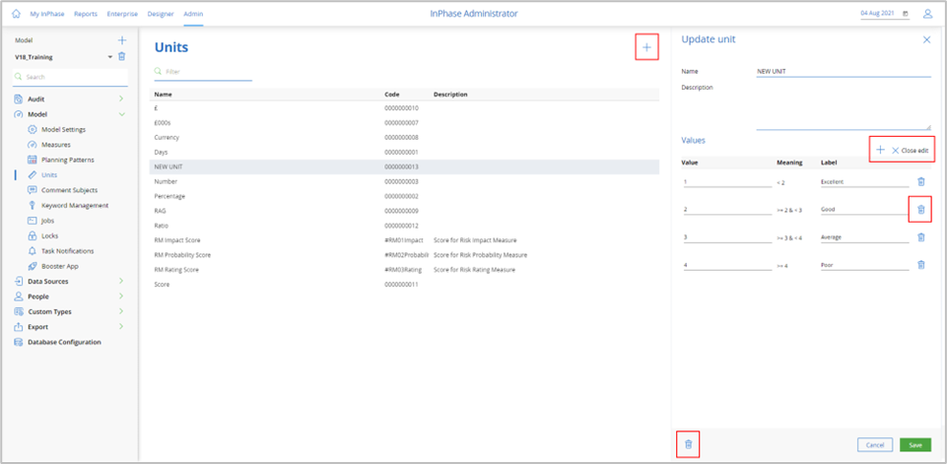Select the Days unit row
Image resolution: width=947 pixels, height=464 pixels.
coord(404,153)
